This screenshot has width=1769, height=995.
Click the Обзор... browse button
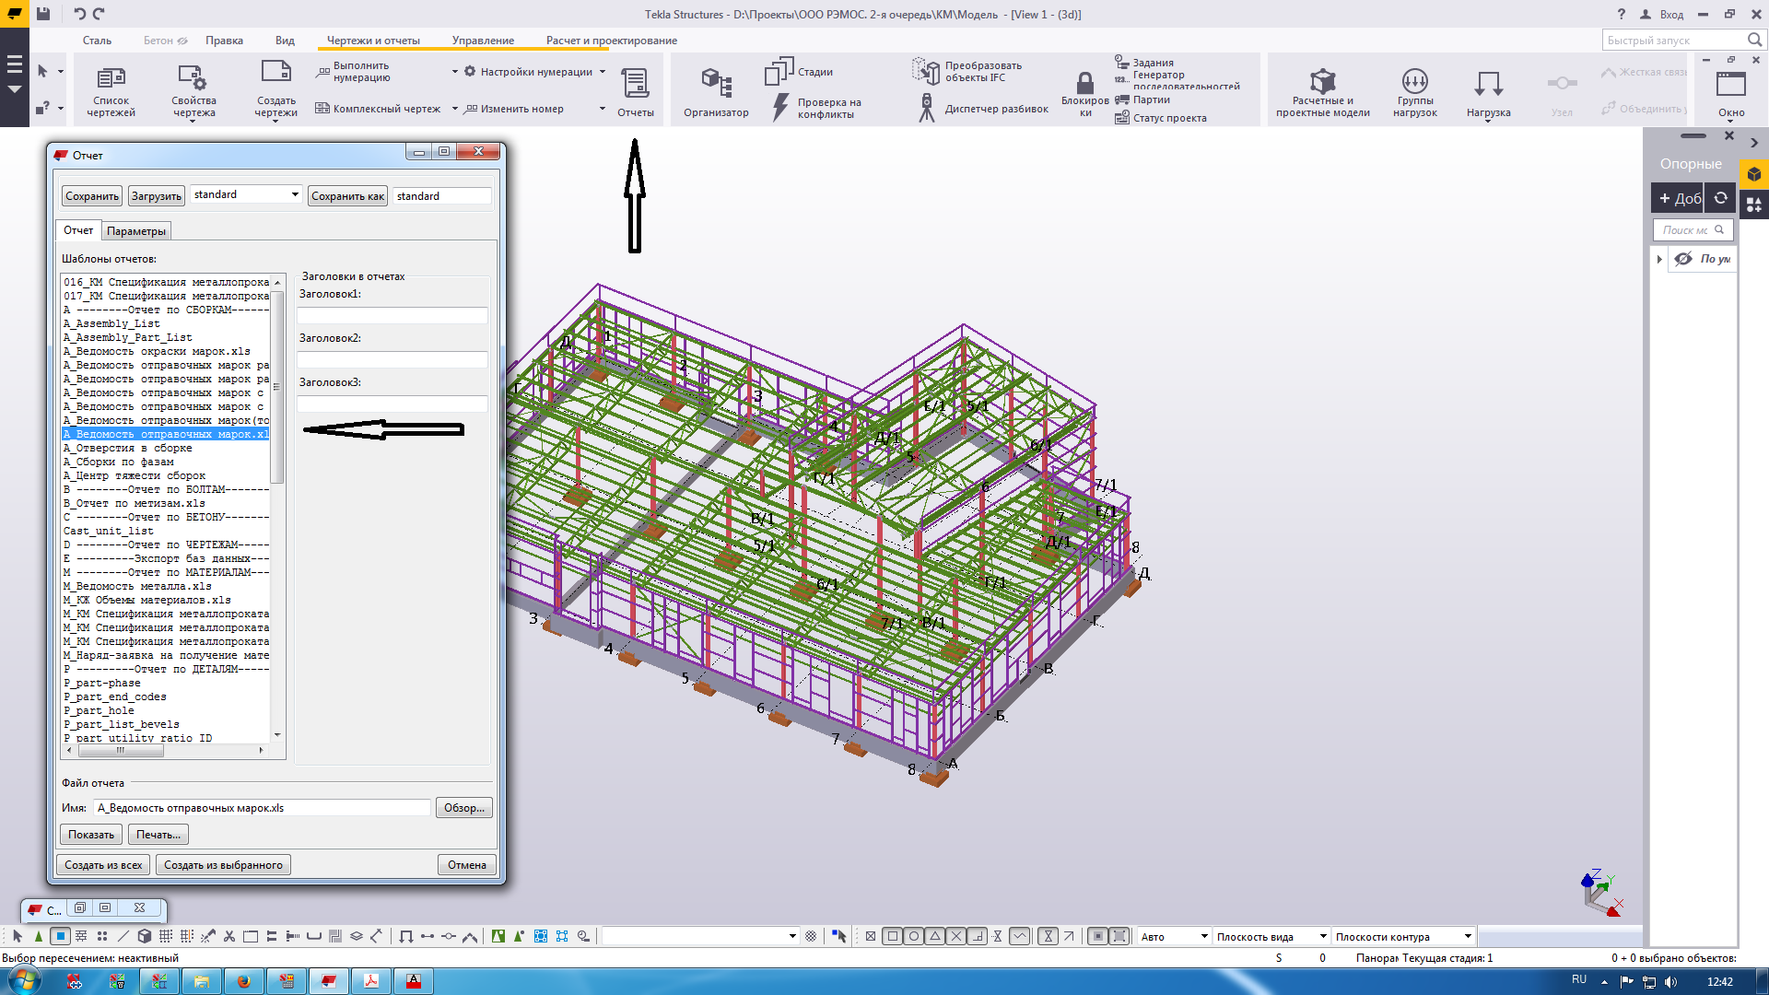[463, 808]
